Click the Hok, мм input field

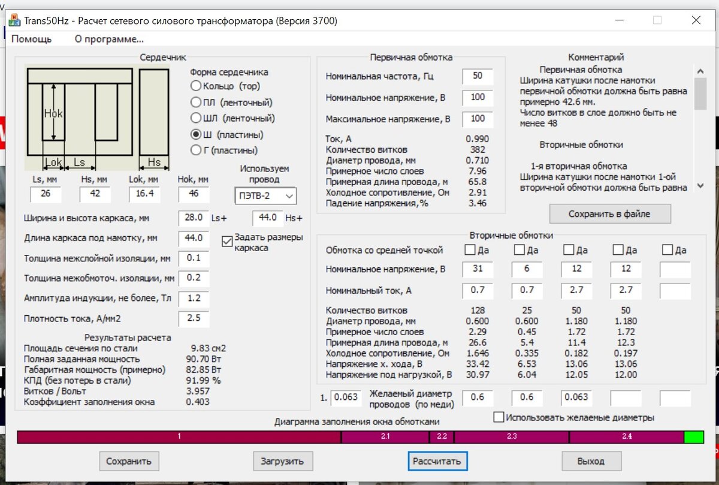click(194, 194)
